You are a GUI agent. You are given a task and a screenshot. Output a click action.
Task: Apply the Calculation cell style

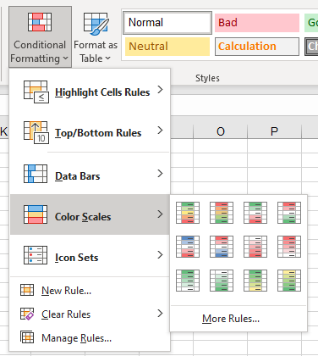(257, 47)
